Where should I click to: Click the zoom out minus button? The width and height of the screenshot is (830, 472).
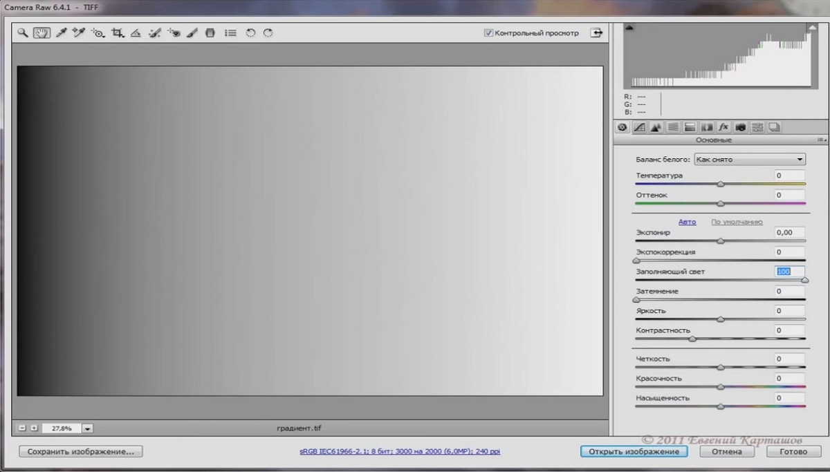[23, 428]
